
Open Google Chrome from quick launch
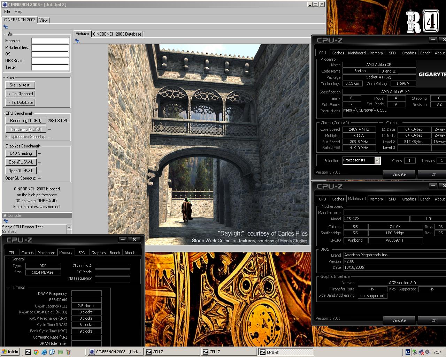(x=36, y=352)
